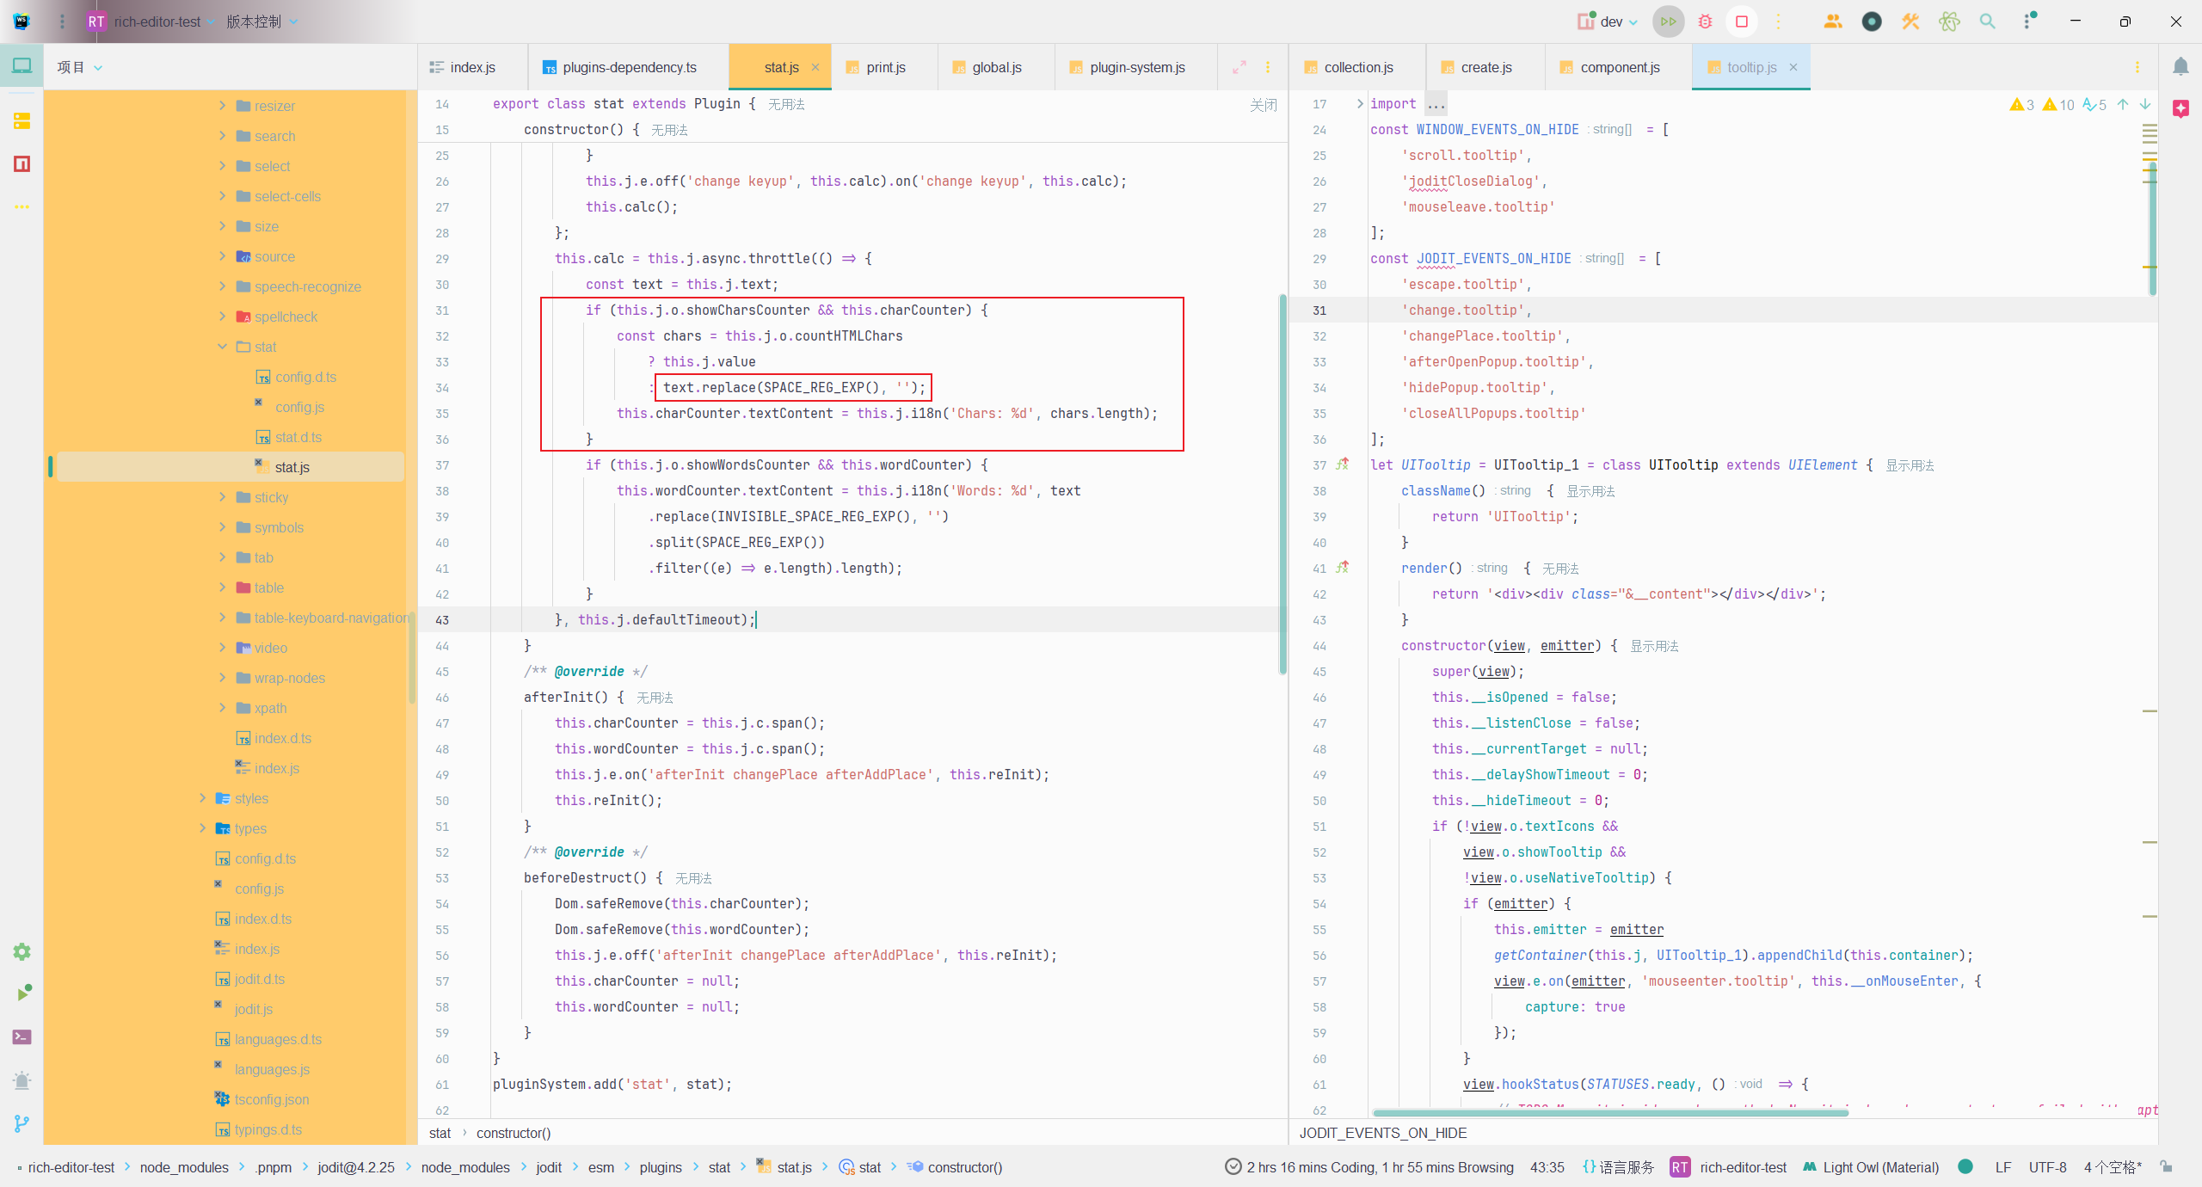This screenshot has height=1187, width=2202.
Task: Click the 43:35 cursor position indicator
Action: click(x=1547, y=1166)
